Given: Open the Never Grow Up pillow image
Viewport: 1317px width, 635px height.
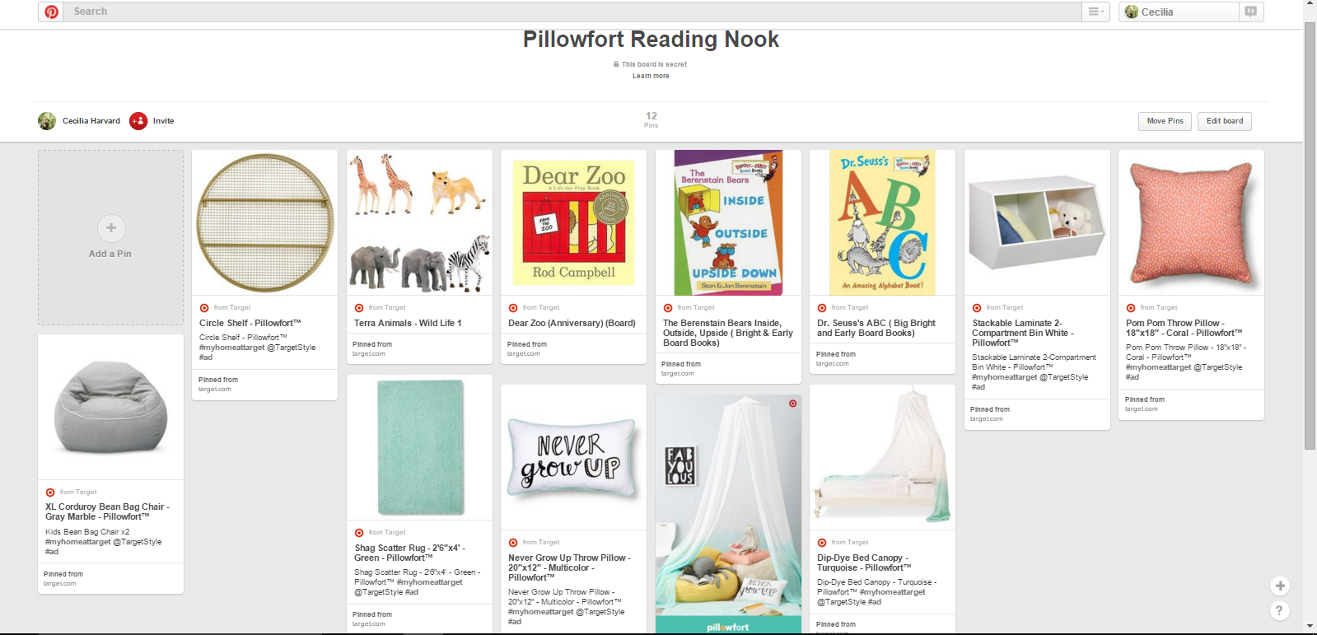Looking at the screenshot, I should tap(573, 457).
